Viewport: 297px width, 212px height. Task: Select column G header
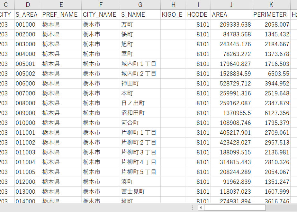coord(140,4)
